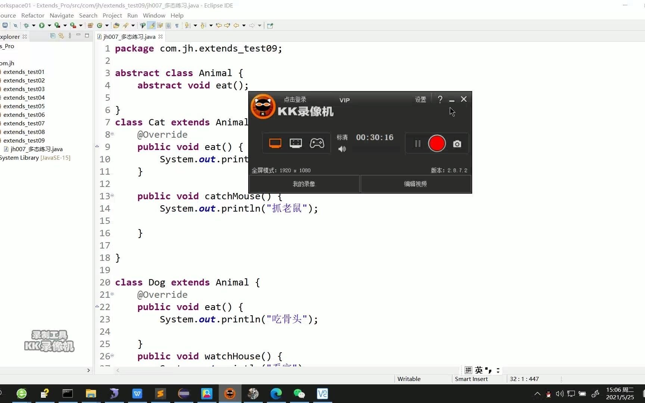Select the jh007_多态练习.java editor tab

[129, 37]
